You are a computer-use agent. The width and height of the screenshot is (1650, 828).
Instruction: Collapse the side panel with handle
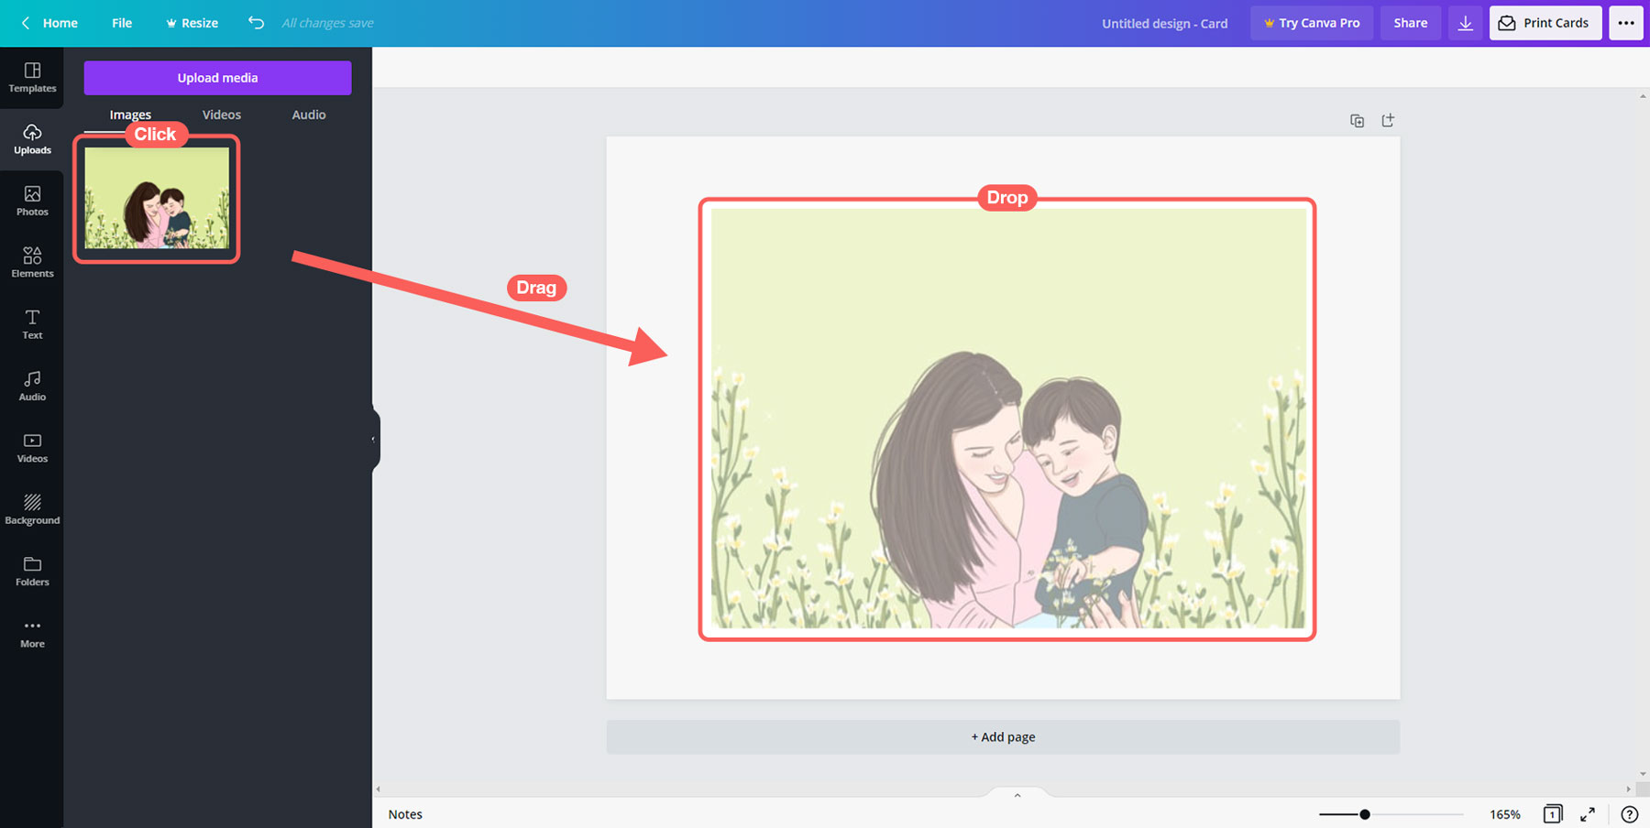[x=374, y=440]
